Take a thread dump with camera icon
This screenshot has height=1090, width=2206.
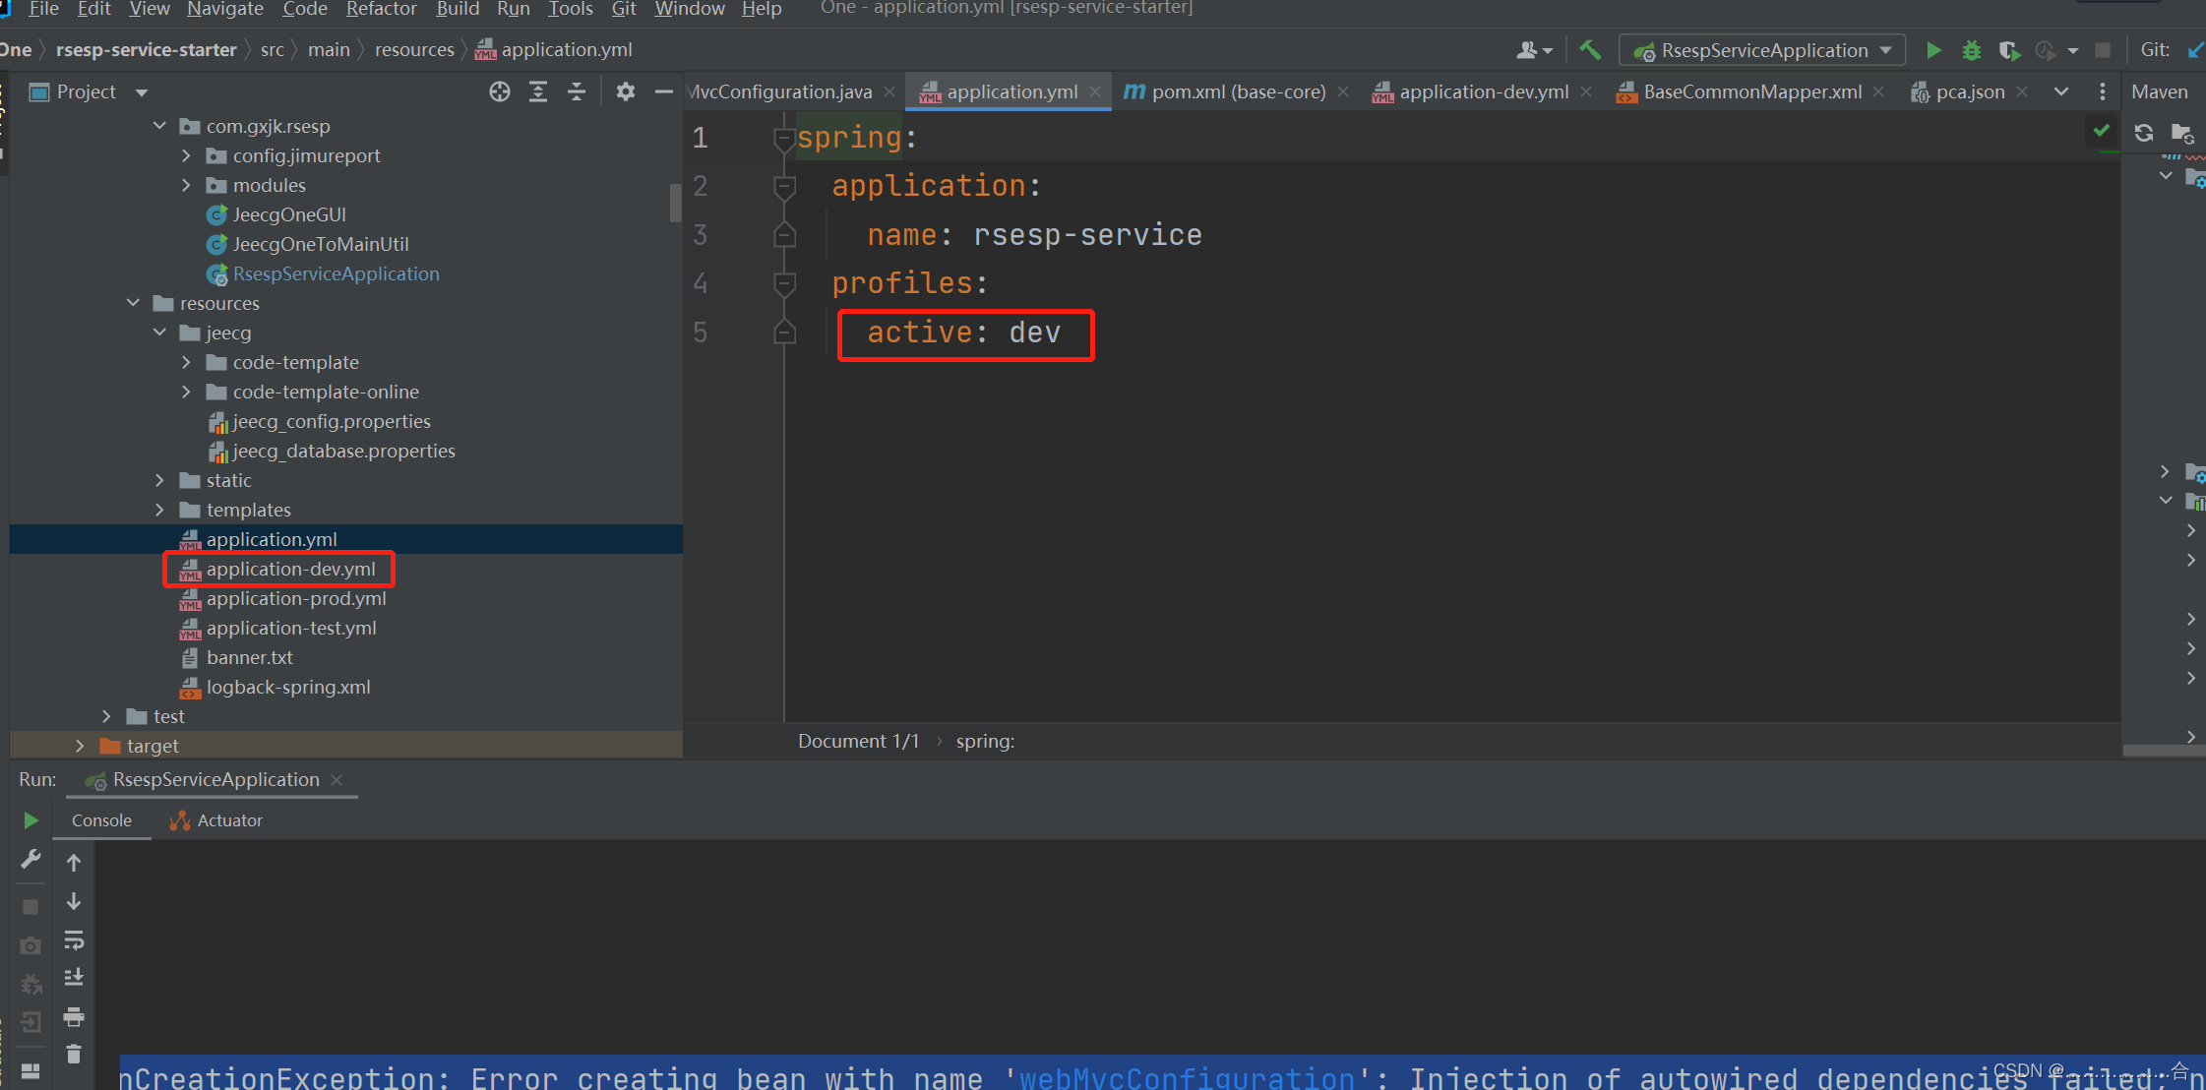click(x=31, y=945)
